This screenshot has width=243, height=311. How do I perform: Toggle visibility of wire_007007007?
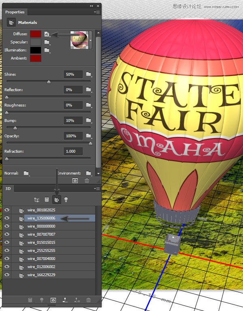tap(7, 234)
